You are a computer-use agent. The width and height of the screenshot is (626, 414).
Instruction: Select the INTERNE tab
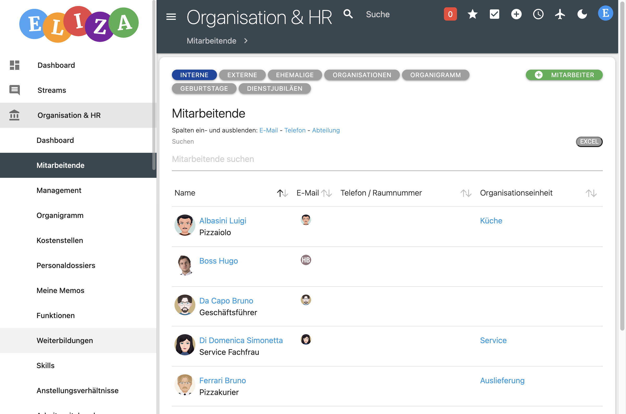click(194, 75)
